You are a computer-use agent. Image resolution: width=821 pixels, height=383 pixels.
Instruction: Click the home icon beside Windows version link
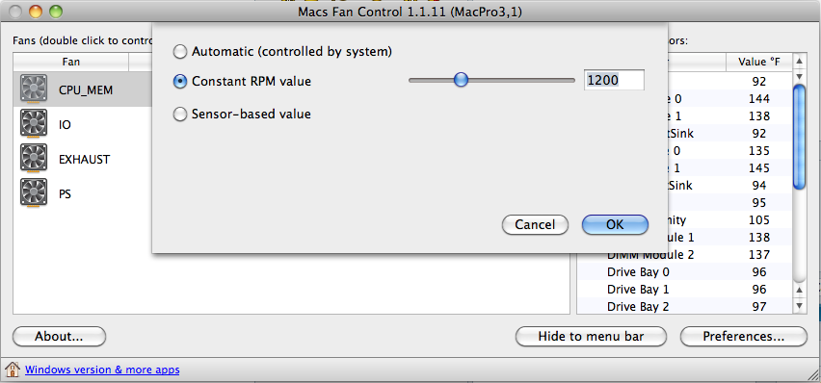tap(12, 370)
